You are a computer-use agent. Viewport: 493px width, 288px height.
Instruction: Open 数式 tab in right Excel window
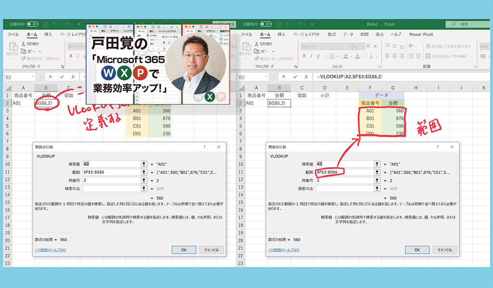(x=332, y=35)
